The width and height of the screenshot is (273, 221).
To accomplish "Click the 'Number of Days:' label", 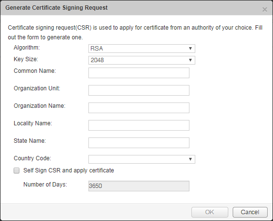I will tap(45, 184).
